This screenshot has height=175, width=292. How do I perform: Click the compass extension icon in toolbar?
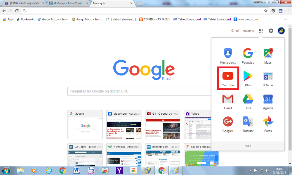[x=273, y=11]
